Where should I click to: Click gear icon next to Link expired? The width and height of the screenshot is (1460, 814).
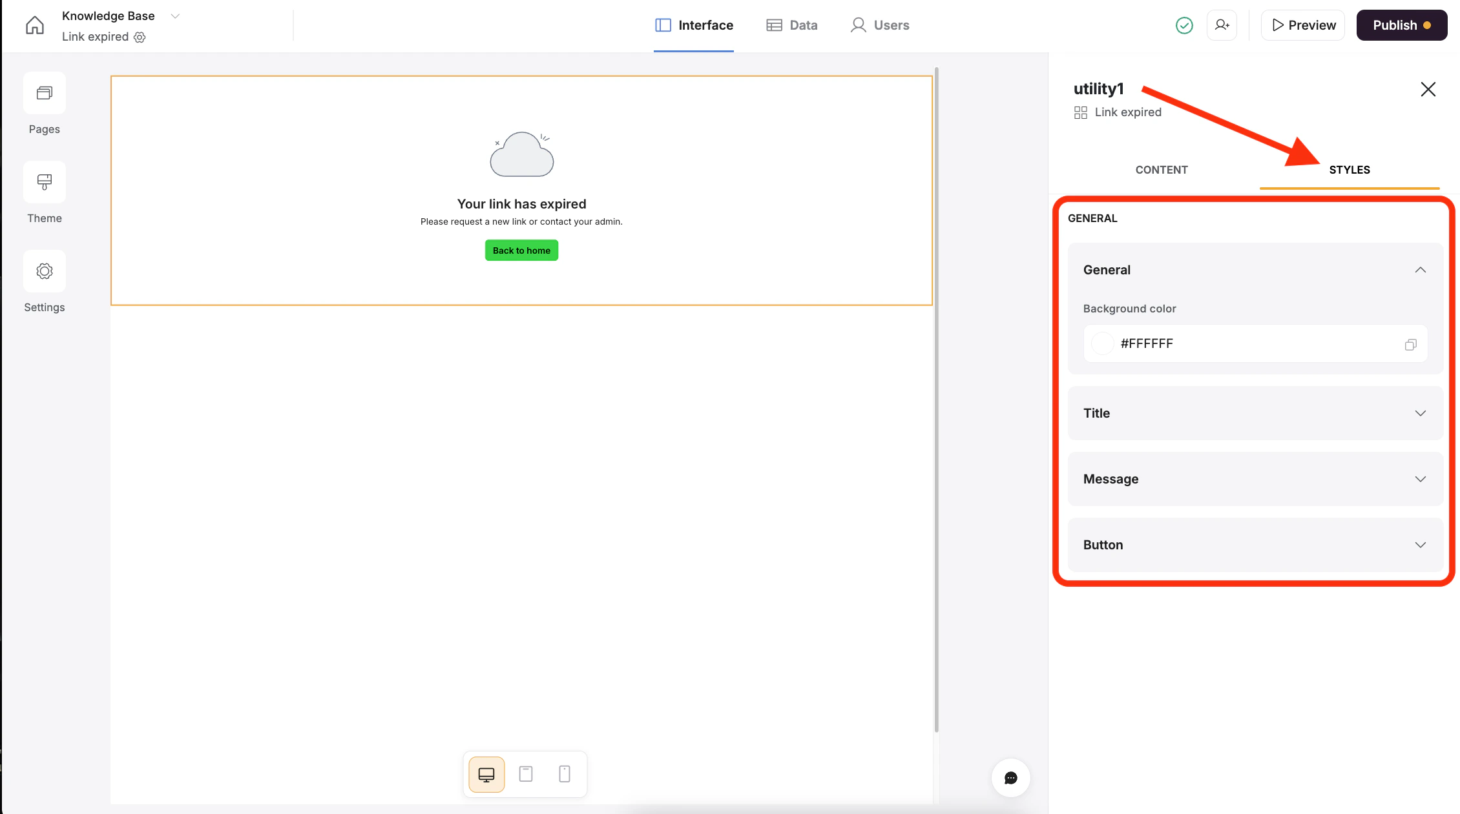point(140,37)
